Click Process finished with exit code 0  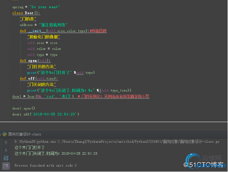[46, 165]
